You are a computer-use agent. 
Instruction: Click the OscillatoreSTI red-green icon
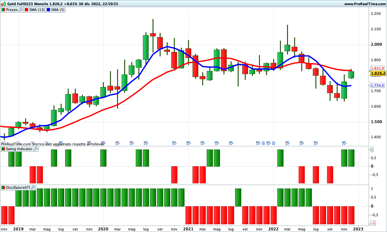coord(3,187)
